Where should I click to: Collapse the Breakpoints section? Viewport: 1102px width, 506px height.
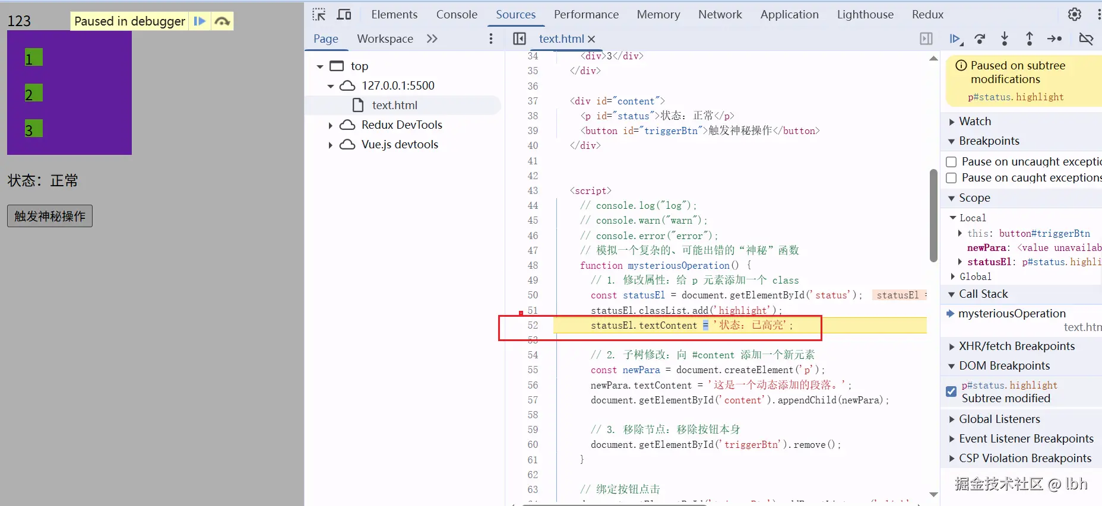coord(952,141)
